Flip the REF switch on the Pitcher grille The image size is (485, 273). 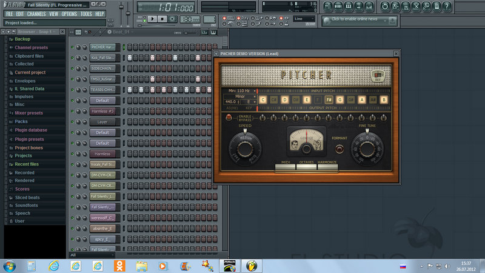[378, 75]
